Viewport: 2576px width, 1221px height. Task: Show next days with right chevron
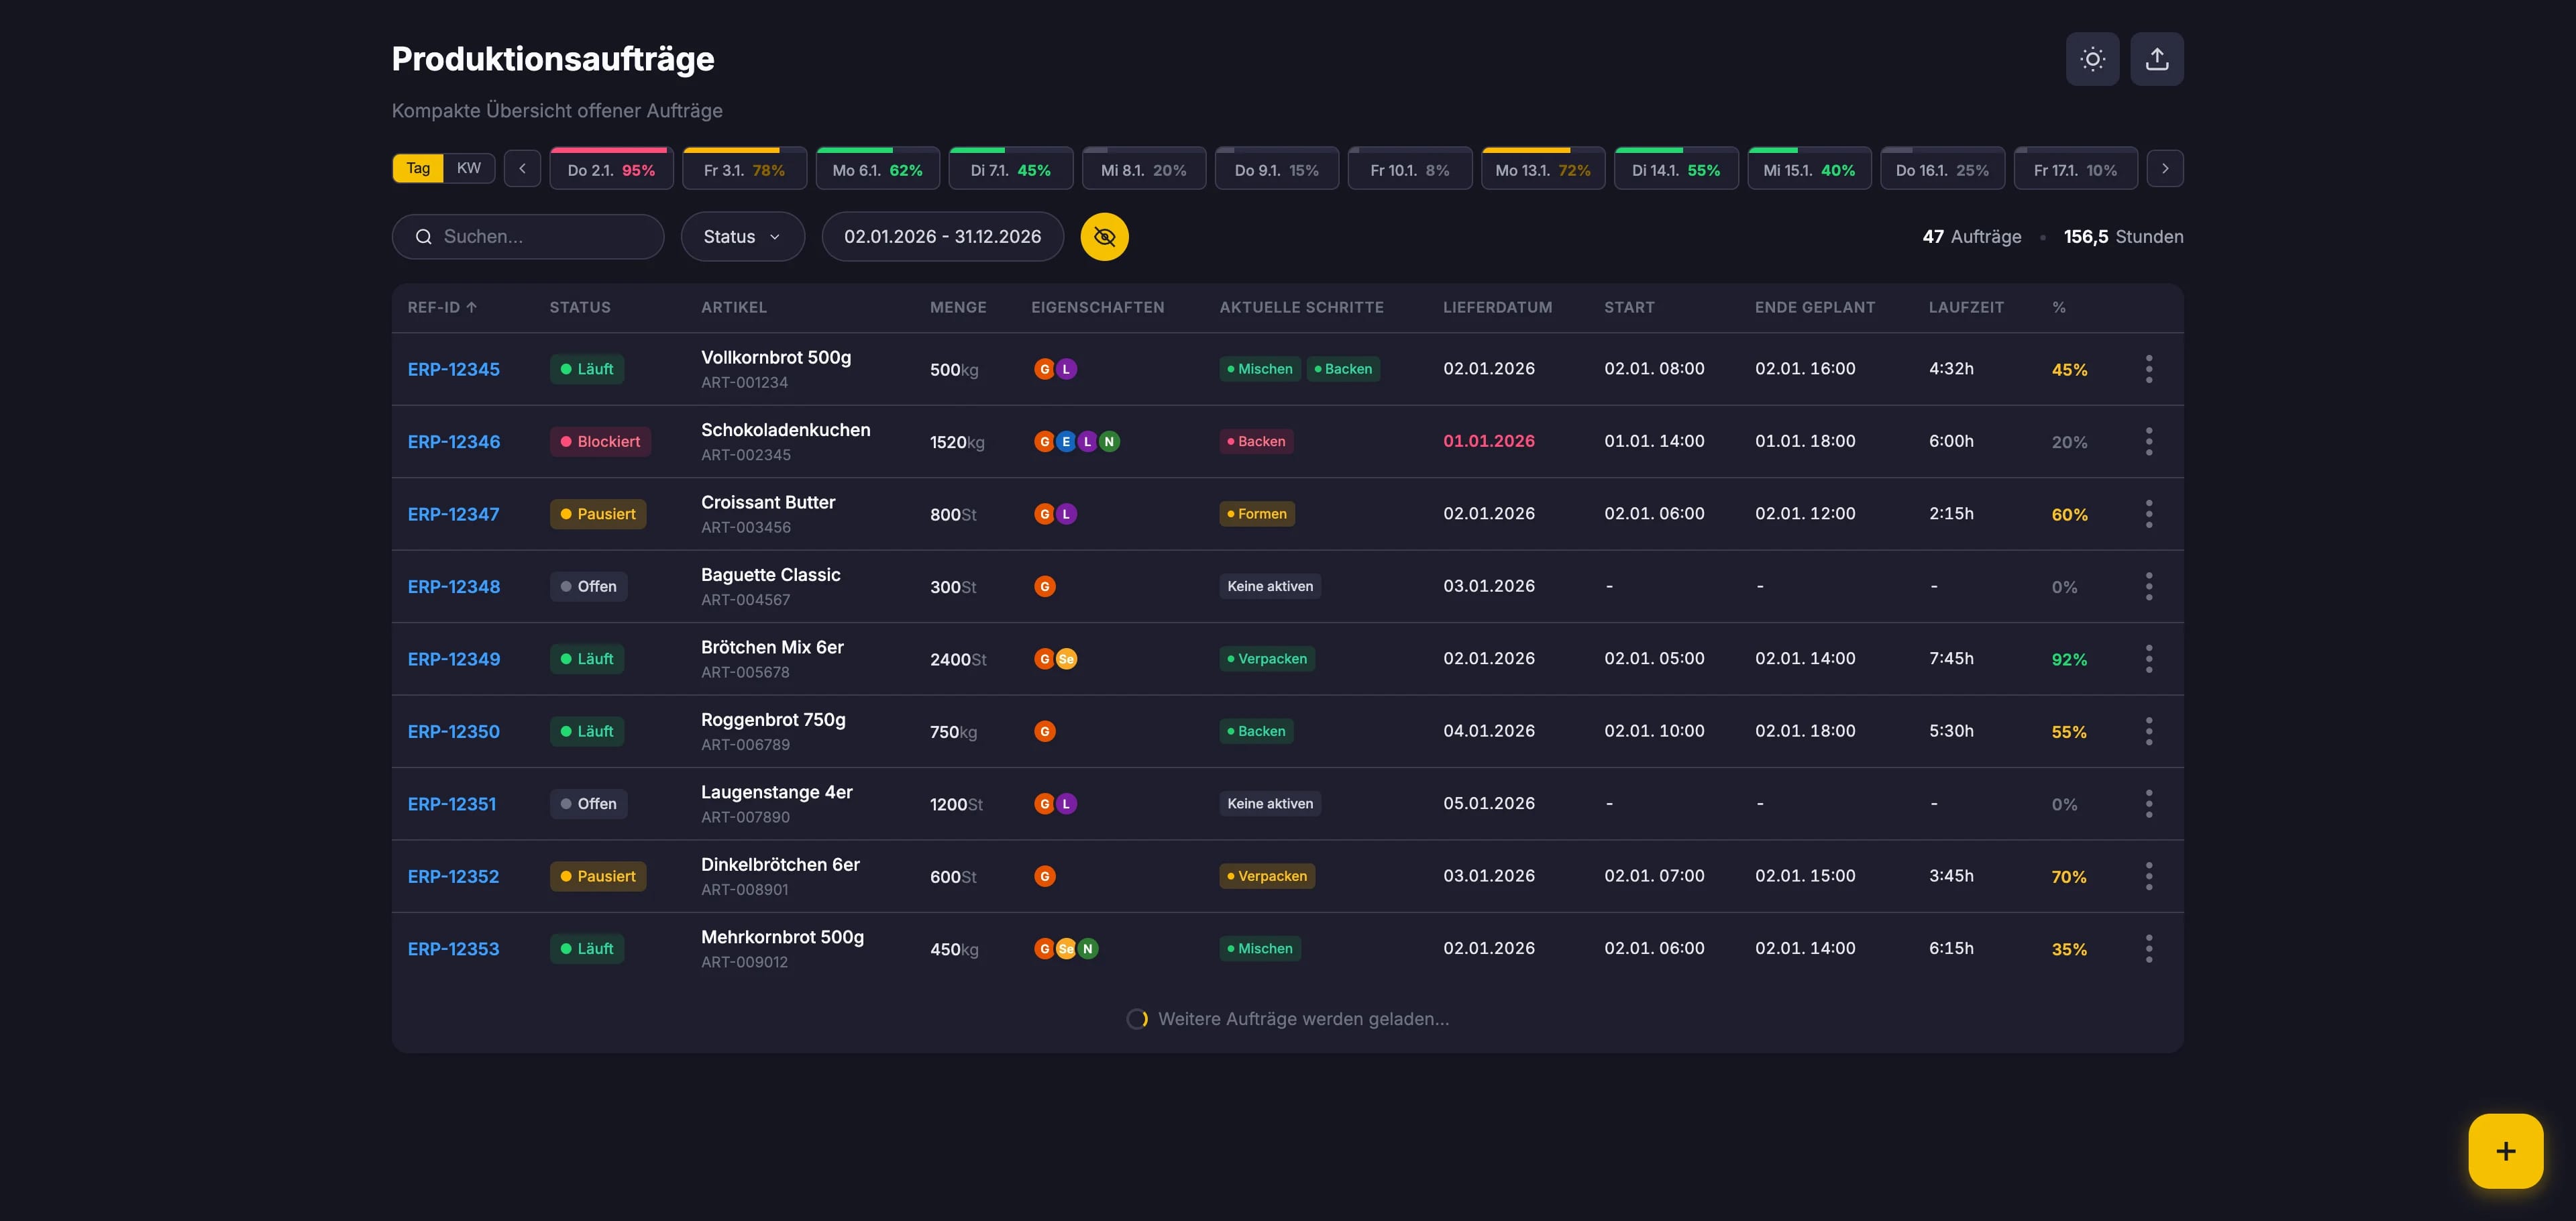tap(2165, 169)
